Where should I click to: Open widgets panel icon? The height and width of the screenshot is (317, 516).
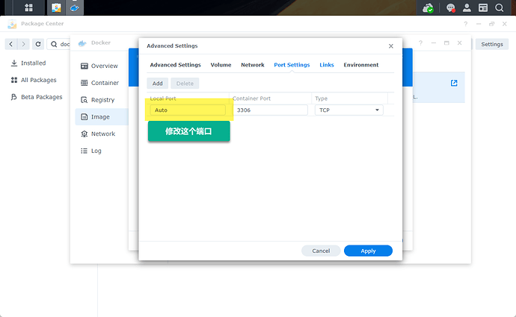tap(483, 8)
